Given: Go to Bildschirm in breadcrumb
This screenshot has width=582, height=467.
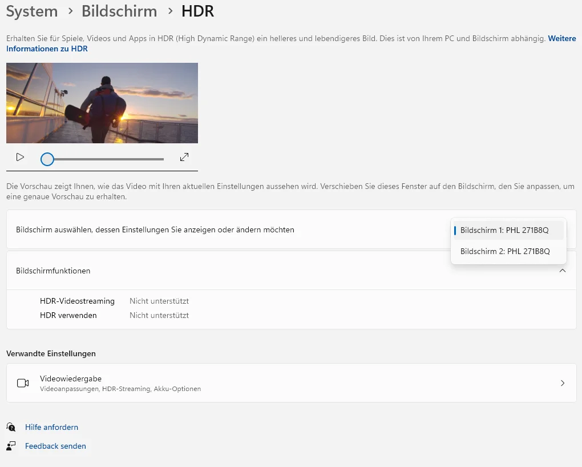Looking at the screenshot, I should (x=119, y=11).
